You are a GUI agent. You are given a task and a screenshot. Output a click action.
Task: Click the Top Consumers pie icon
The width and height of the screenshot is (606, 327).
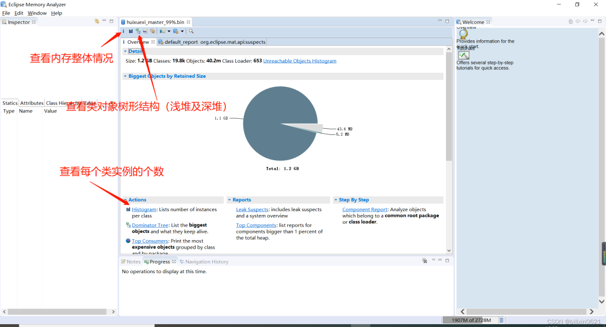point(128,241)
